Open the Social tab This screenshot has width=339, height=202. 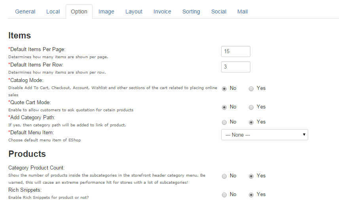point(219,11)
